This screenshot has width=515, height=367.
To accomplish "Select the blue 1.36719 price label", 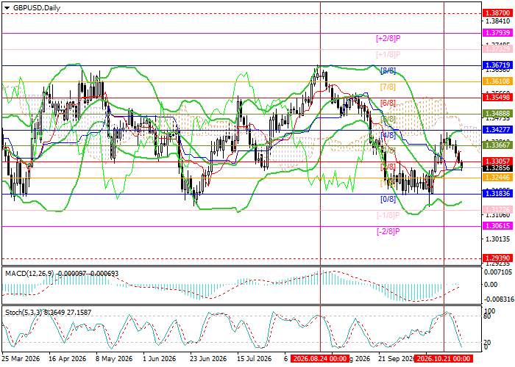I will (x=497, y=65).
